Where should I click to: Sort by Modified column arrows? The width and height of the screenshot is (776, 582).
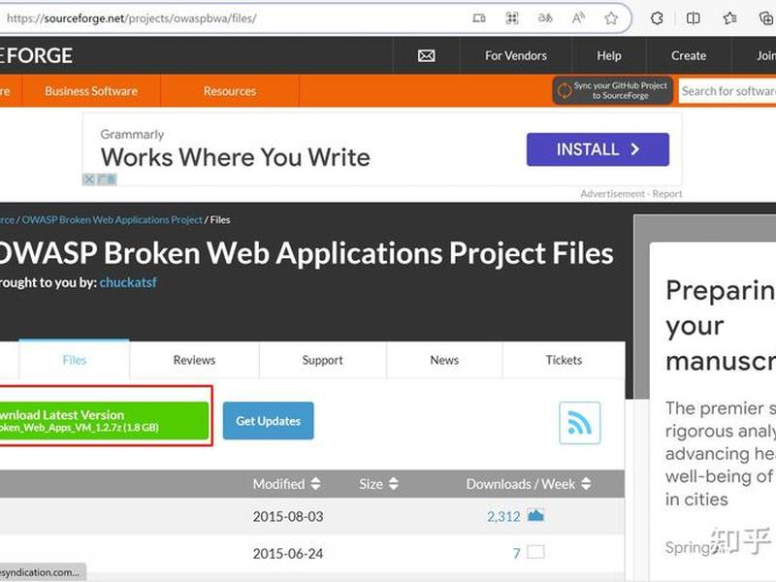[x=315, y=483]
